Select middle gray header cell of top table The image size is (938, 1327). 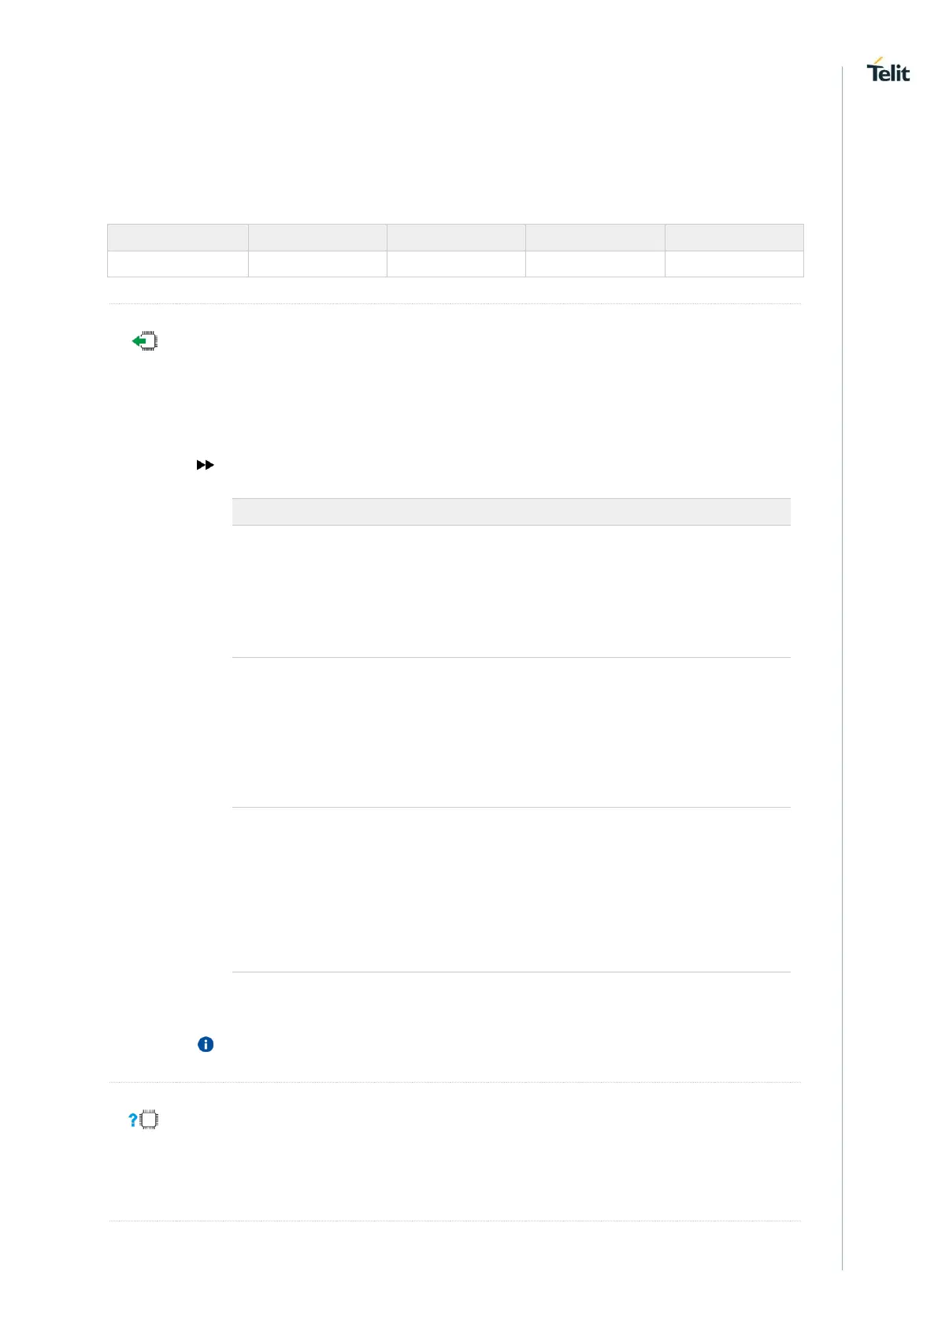(x=456, y=237)
